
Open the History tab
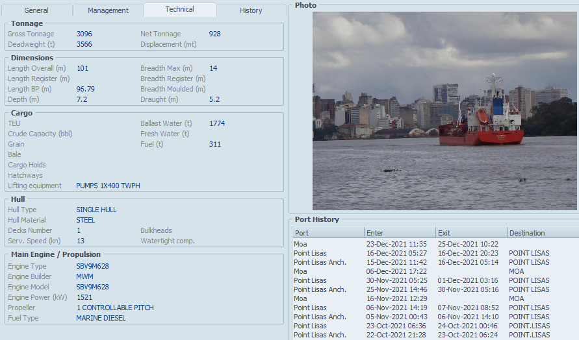[x=251, y=10]
